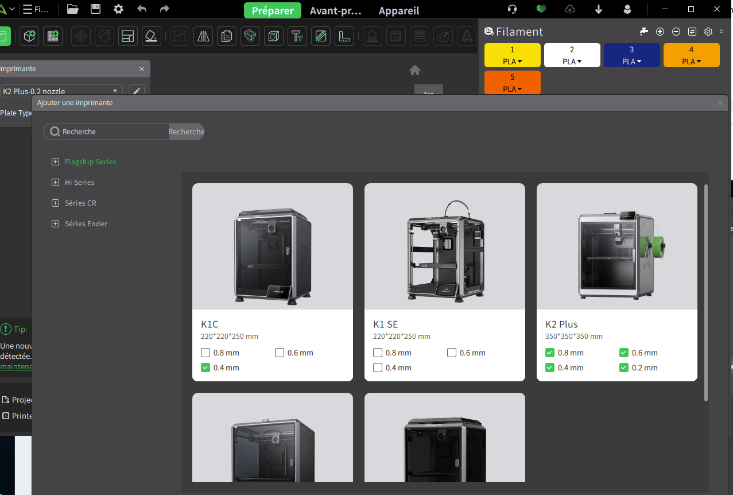
Task: Click the cloud upload icon
Action: pyautogui.click(x=569, y=9)
